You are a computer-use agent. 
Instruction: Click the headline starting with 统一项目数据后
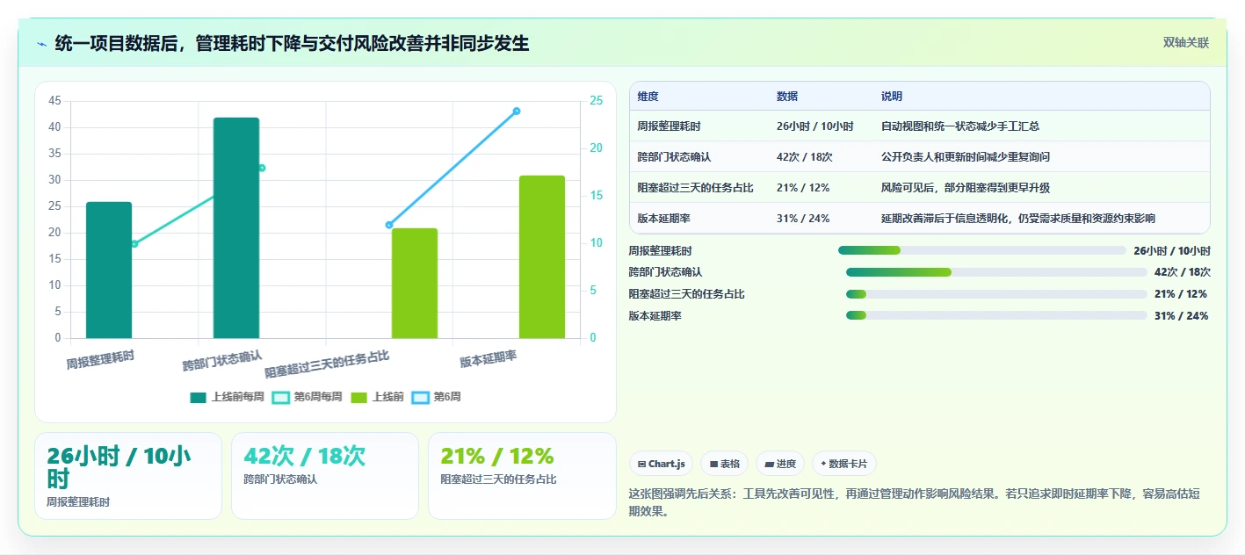292,43
